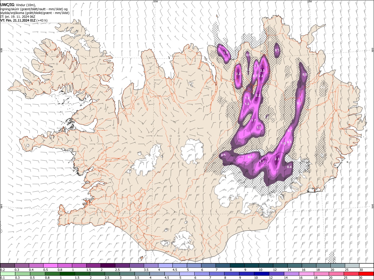This screenshot has height=280, width=374.
Task: Click the '20W' longitude label at top
Action: (x=155, y=1)
